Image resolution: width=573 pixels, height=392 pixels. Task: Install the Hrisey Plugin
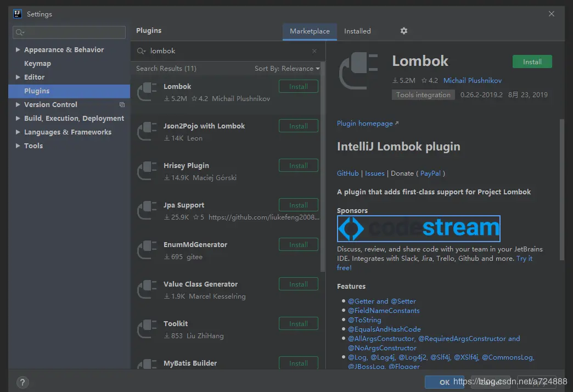coord(298,166)
